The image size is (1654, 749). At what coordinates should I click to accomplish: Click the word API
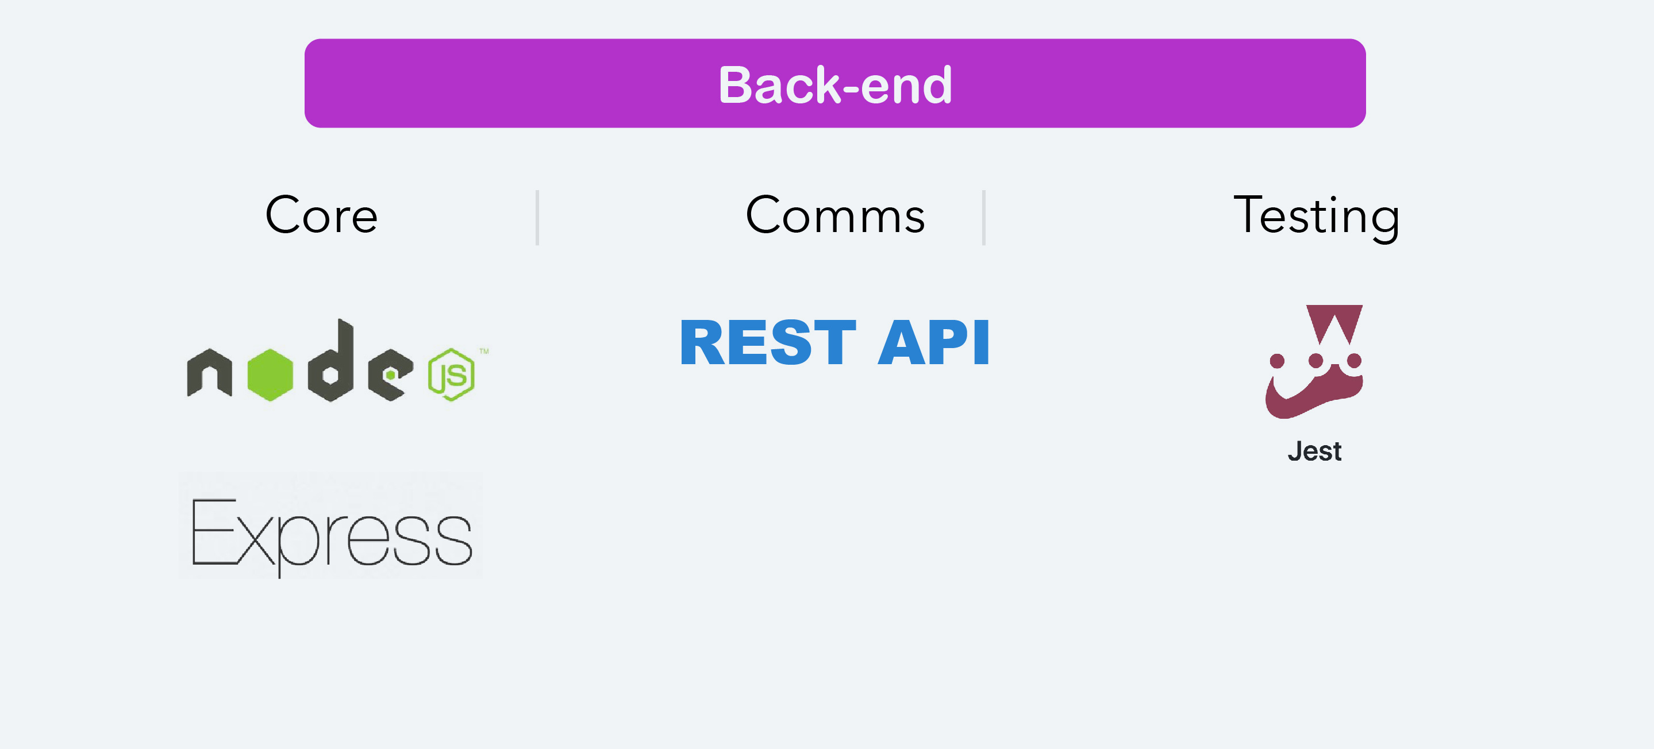933,343
